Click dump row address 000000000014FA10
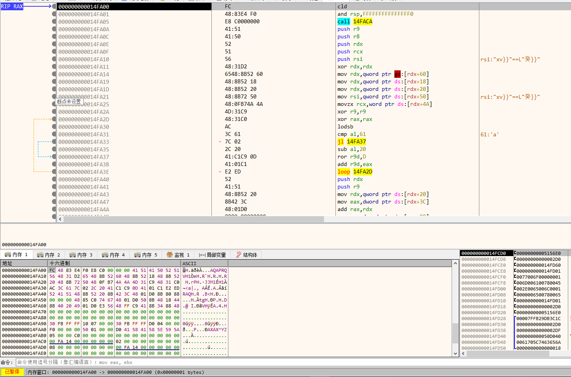 point(24,276)
